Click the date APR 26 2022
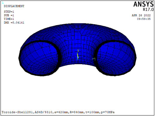 (141, 15)
